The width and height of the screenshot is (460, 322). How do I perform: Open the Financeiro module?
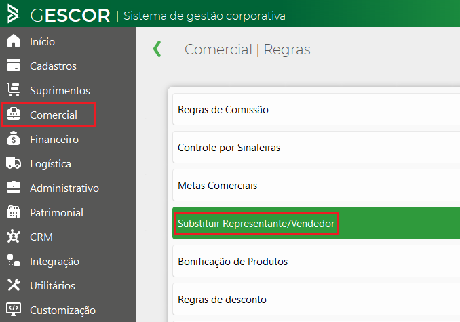(x=54, y=140)
